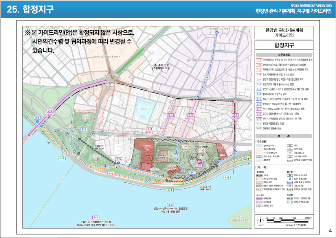Click the '문화창작발전소' map label

point(202,147)
